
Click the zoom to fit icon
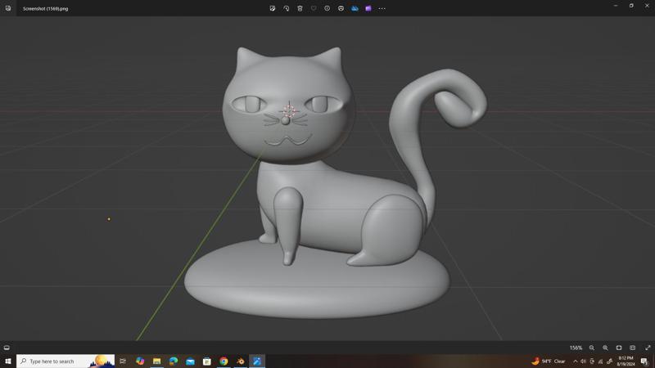(x=619, y=348)
